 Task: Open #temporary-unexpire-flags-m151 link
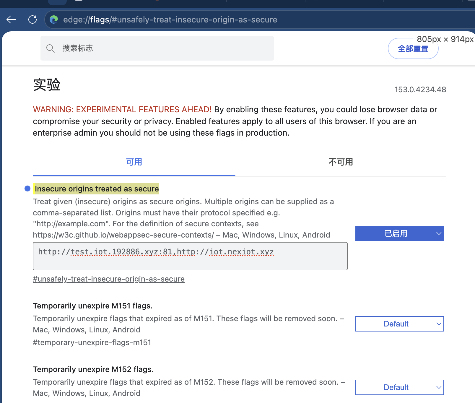[x=92, y=342]
